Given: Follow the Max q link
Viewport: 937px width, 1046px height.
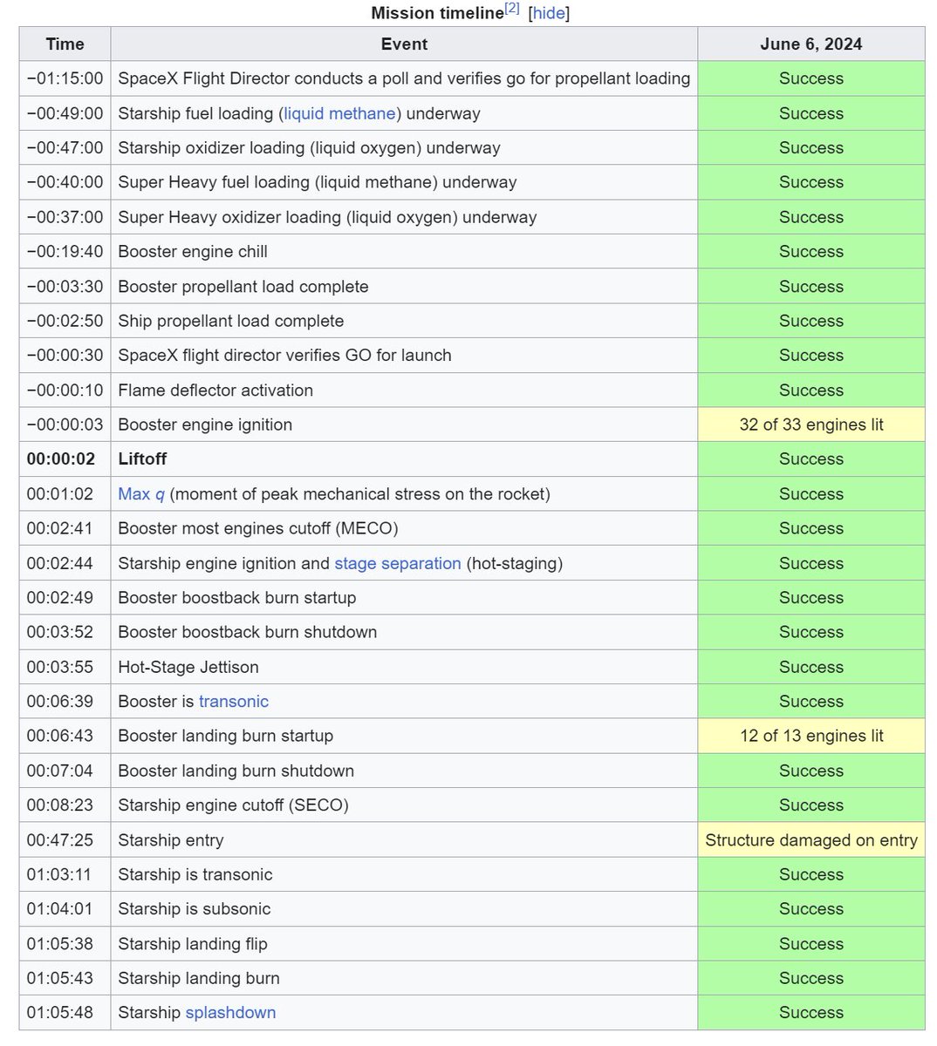Looking at the screenshot, I should (141, 494).
